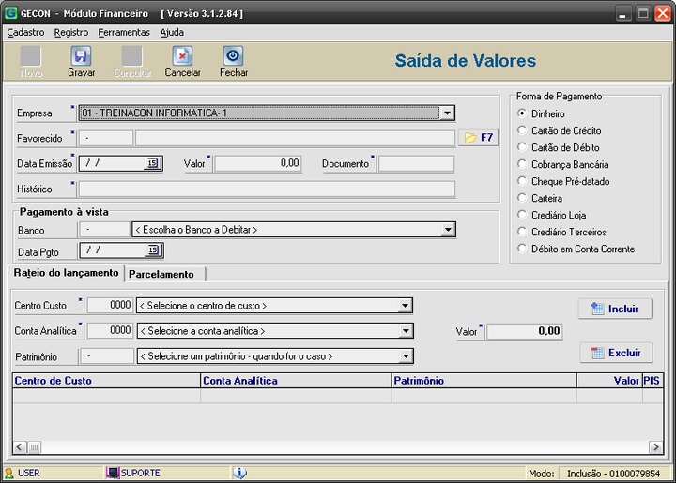Viewport: 676px width, 483px height.
Task: Expand the Banco a Debitar dropdown
Action: point(448,230)
